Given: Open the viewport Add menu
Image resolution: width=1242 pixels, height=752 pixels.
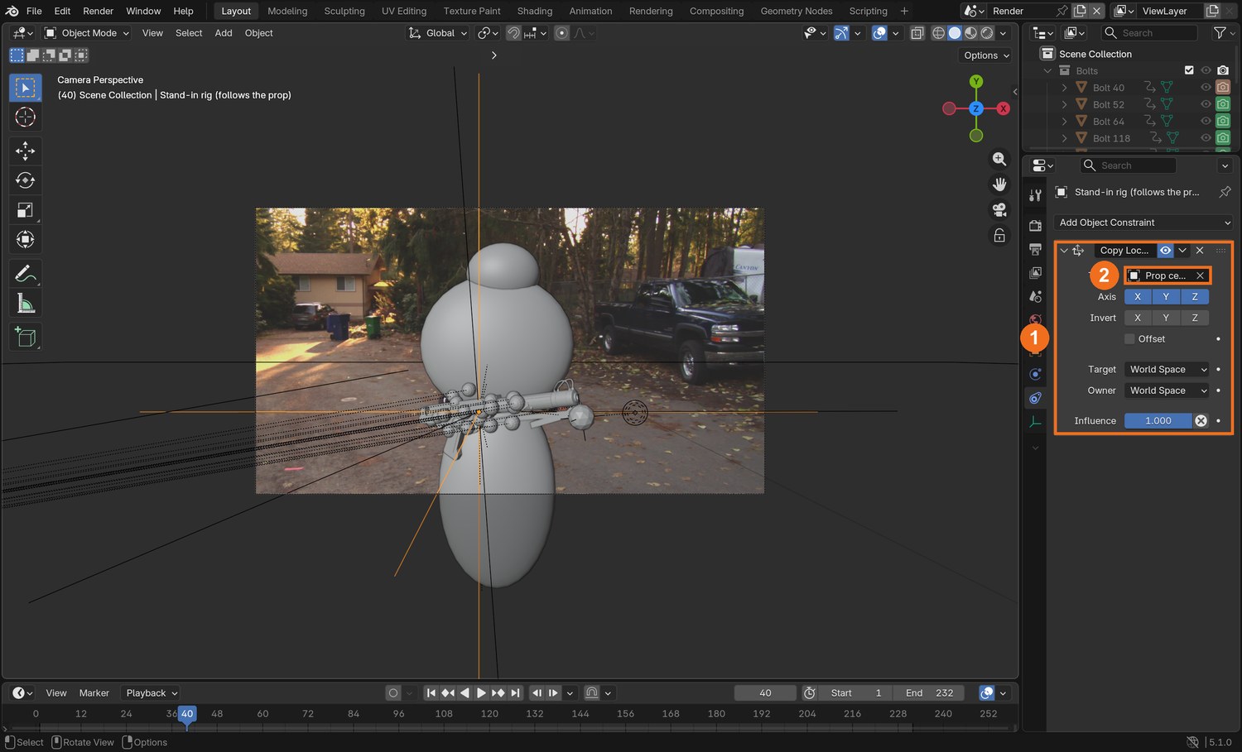Looking at the screenshot, I should (224, 33).
